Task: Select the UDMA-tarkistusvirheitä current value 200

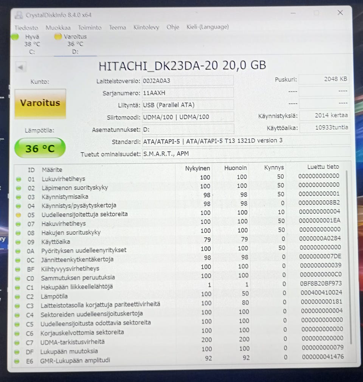Action: [206, 340]
